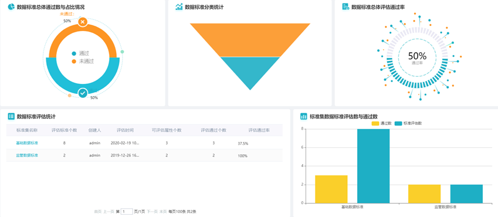
Task: Click the page number input field
Action: pos(127,211)
